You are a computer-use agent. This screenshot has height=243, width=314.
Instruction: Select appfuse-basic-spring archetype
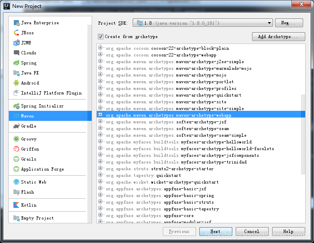(x=160, y=196)
